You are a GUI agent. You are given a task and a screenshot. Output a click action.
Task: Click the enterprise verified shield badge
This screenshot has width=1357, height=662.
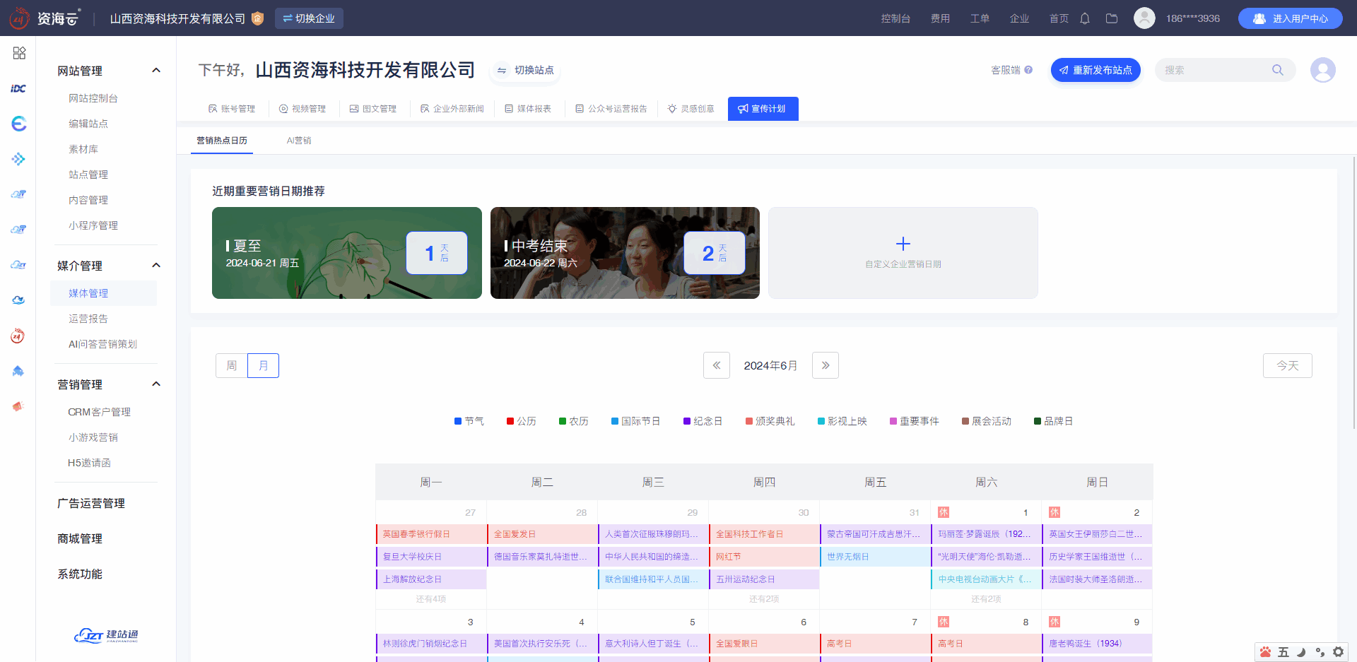[x=257, y=18]
